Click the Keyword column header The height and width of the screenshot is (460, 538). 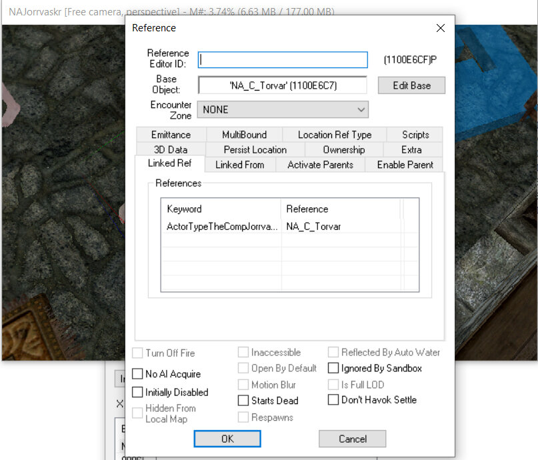(221, 209)
